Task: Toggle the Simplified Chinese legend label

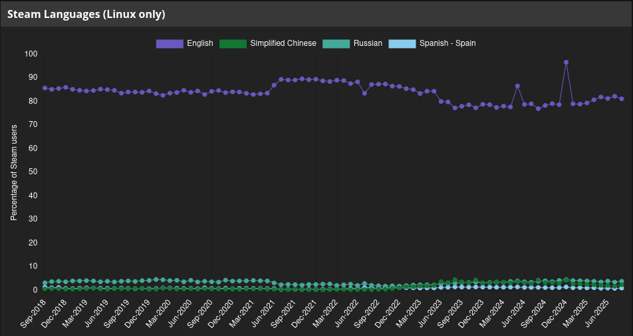Action: point(283,43)
